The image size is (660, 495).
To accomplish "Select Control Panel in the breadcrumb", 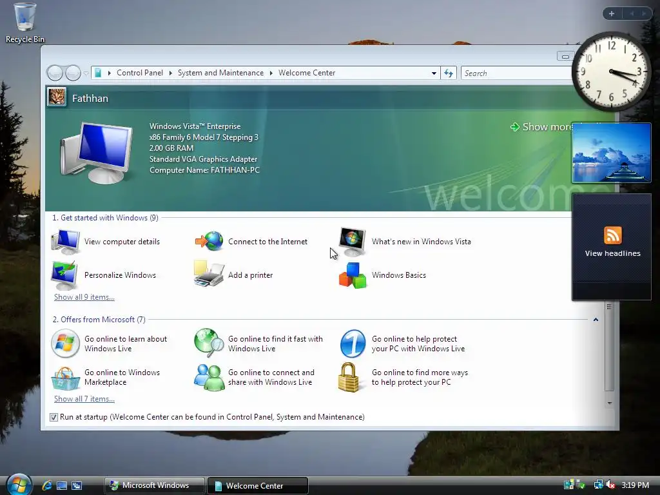I will click(x=140, y=73).
